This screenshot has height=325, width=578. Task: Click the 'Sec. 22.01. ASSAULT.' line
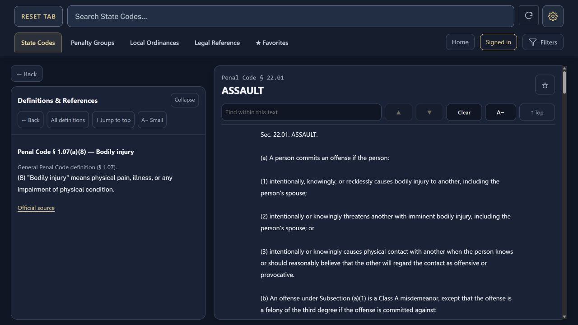289,135
